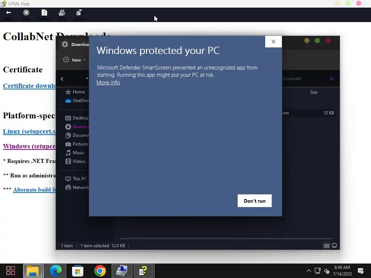Viewport: 371px width, 278px height.
Task: Open the Certificate download link
Action: coord(29,86)
